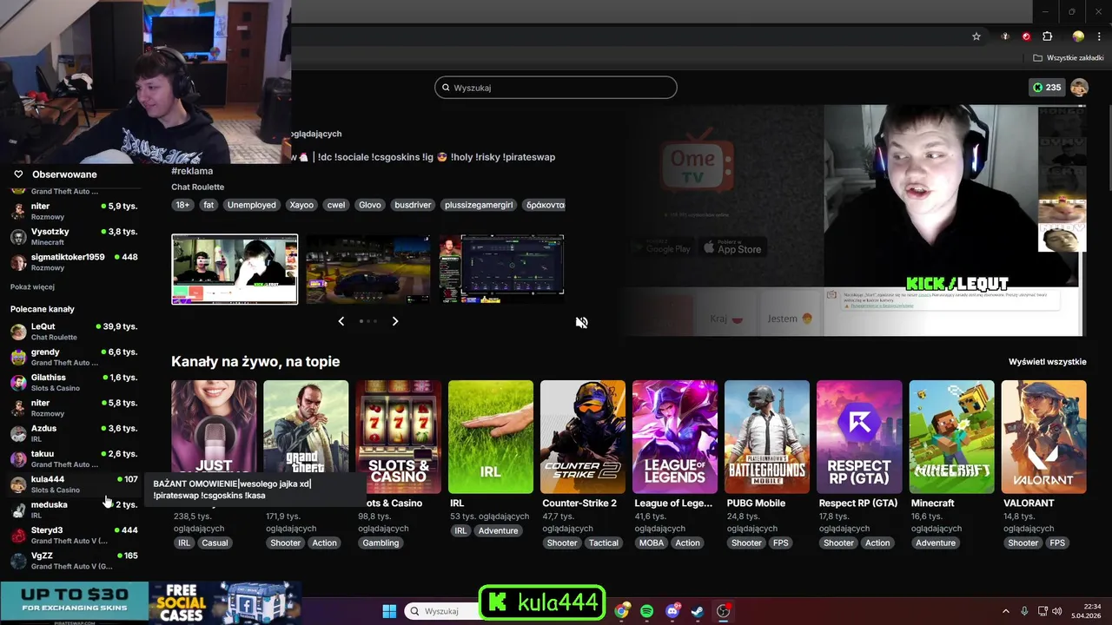Viewport: 1112px width, 625px height.
Task: Select the plussizegamergirl tag
Action: click(x=479, y=205)
